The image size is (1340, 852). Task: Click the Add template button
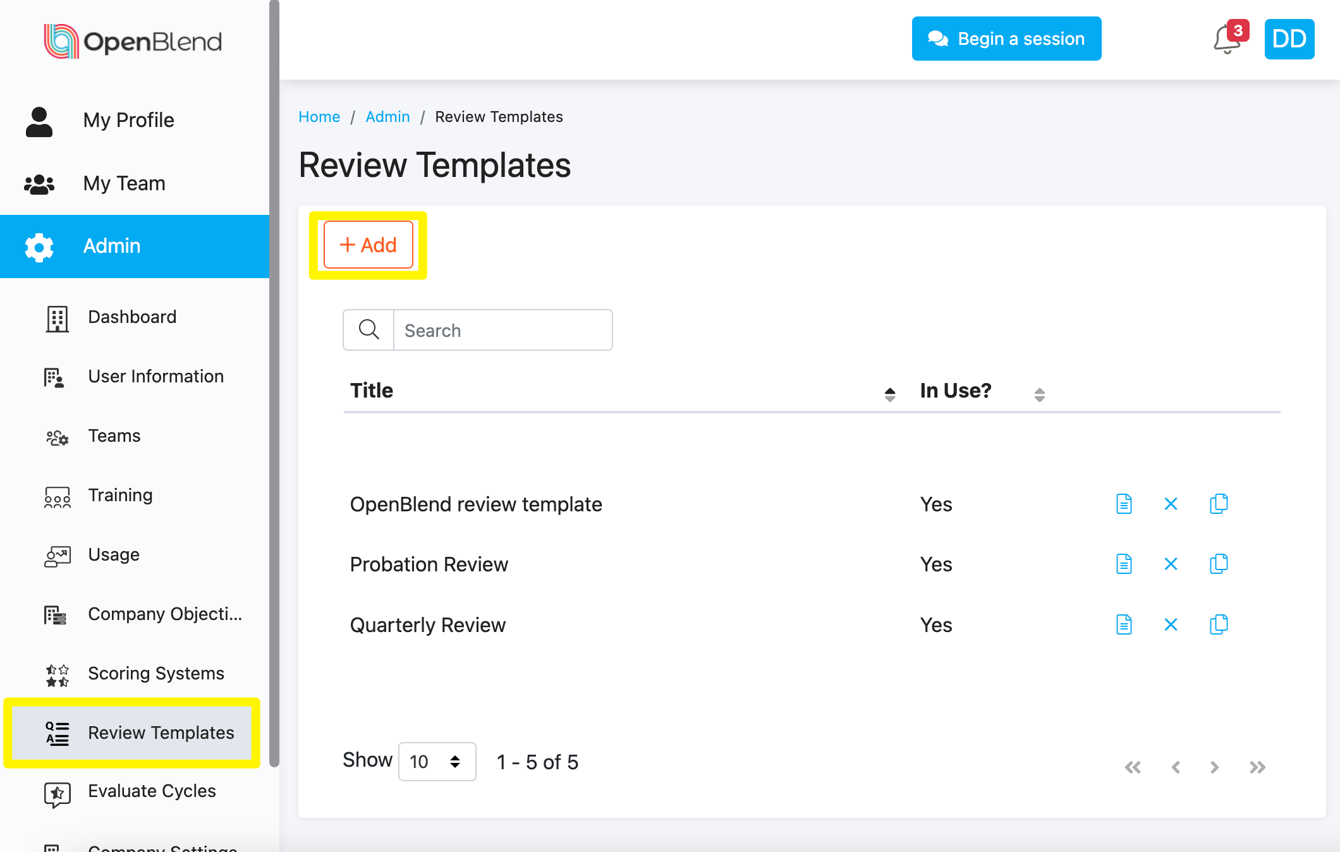pyautogui.click(x=368, y=245)
